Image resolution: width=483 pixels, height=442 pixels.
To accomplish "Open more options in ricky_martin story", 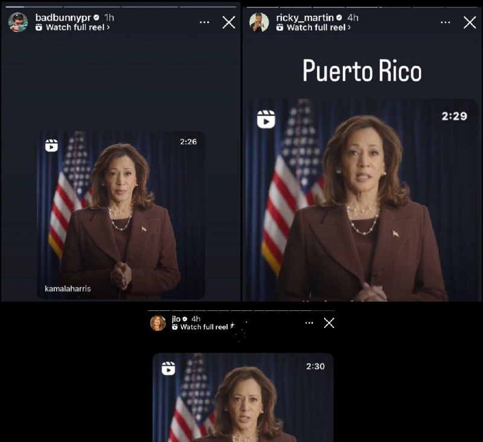I will (445, 22).
